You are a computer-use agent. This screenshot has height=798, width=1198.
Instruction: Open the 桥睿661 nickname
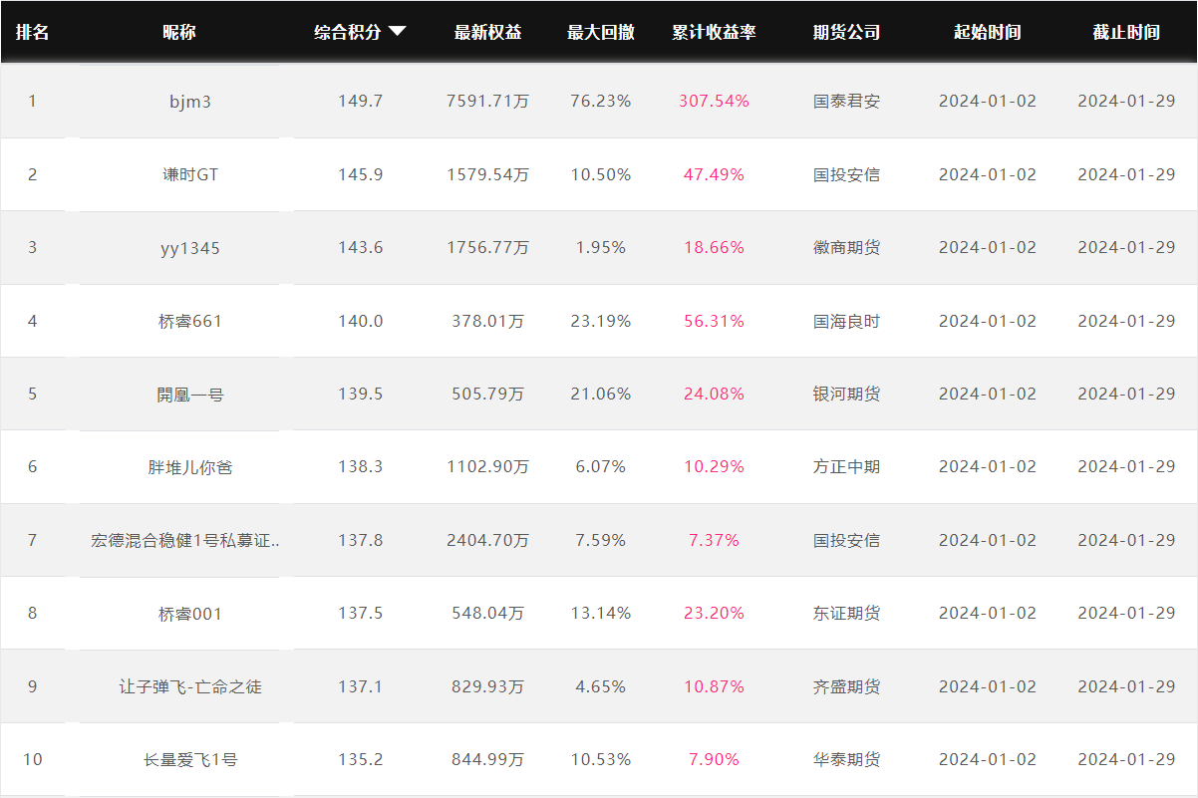[x=190, y=321]
